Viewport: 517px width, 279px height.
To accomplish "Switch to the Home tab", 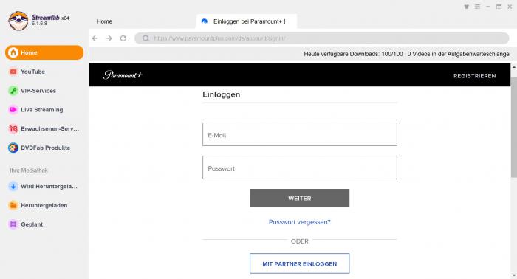I will (x=105, y=21).
